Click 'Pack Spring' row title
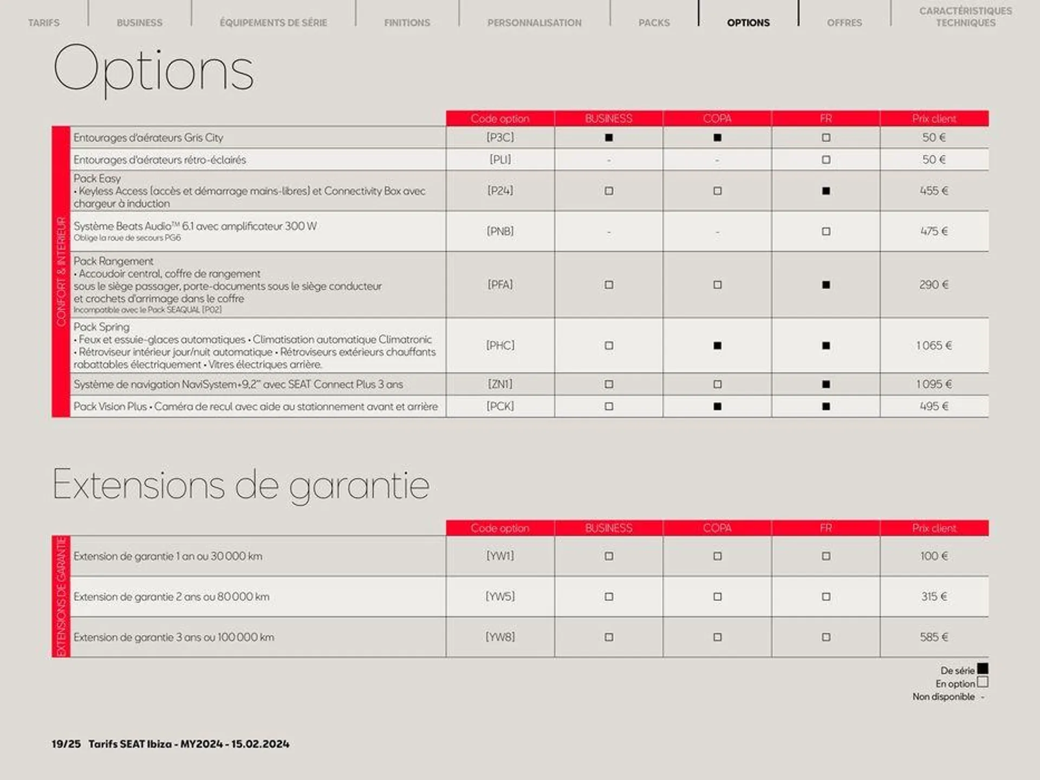1040x780 pixels. point(101,327)
